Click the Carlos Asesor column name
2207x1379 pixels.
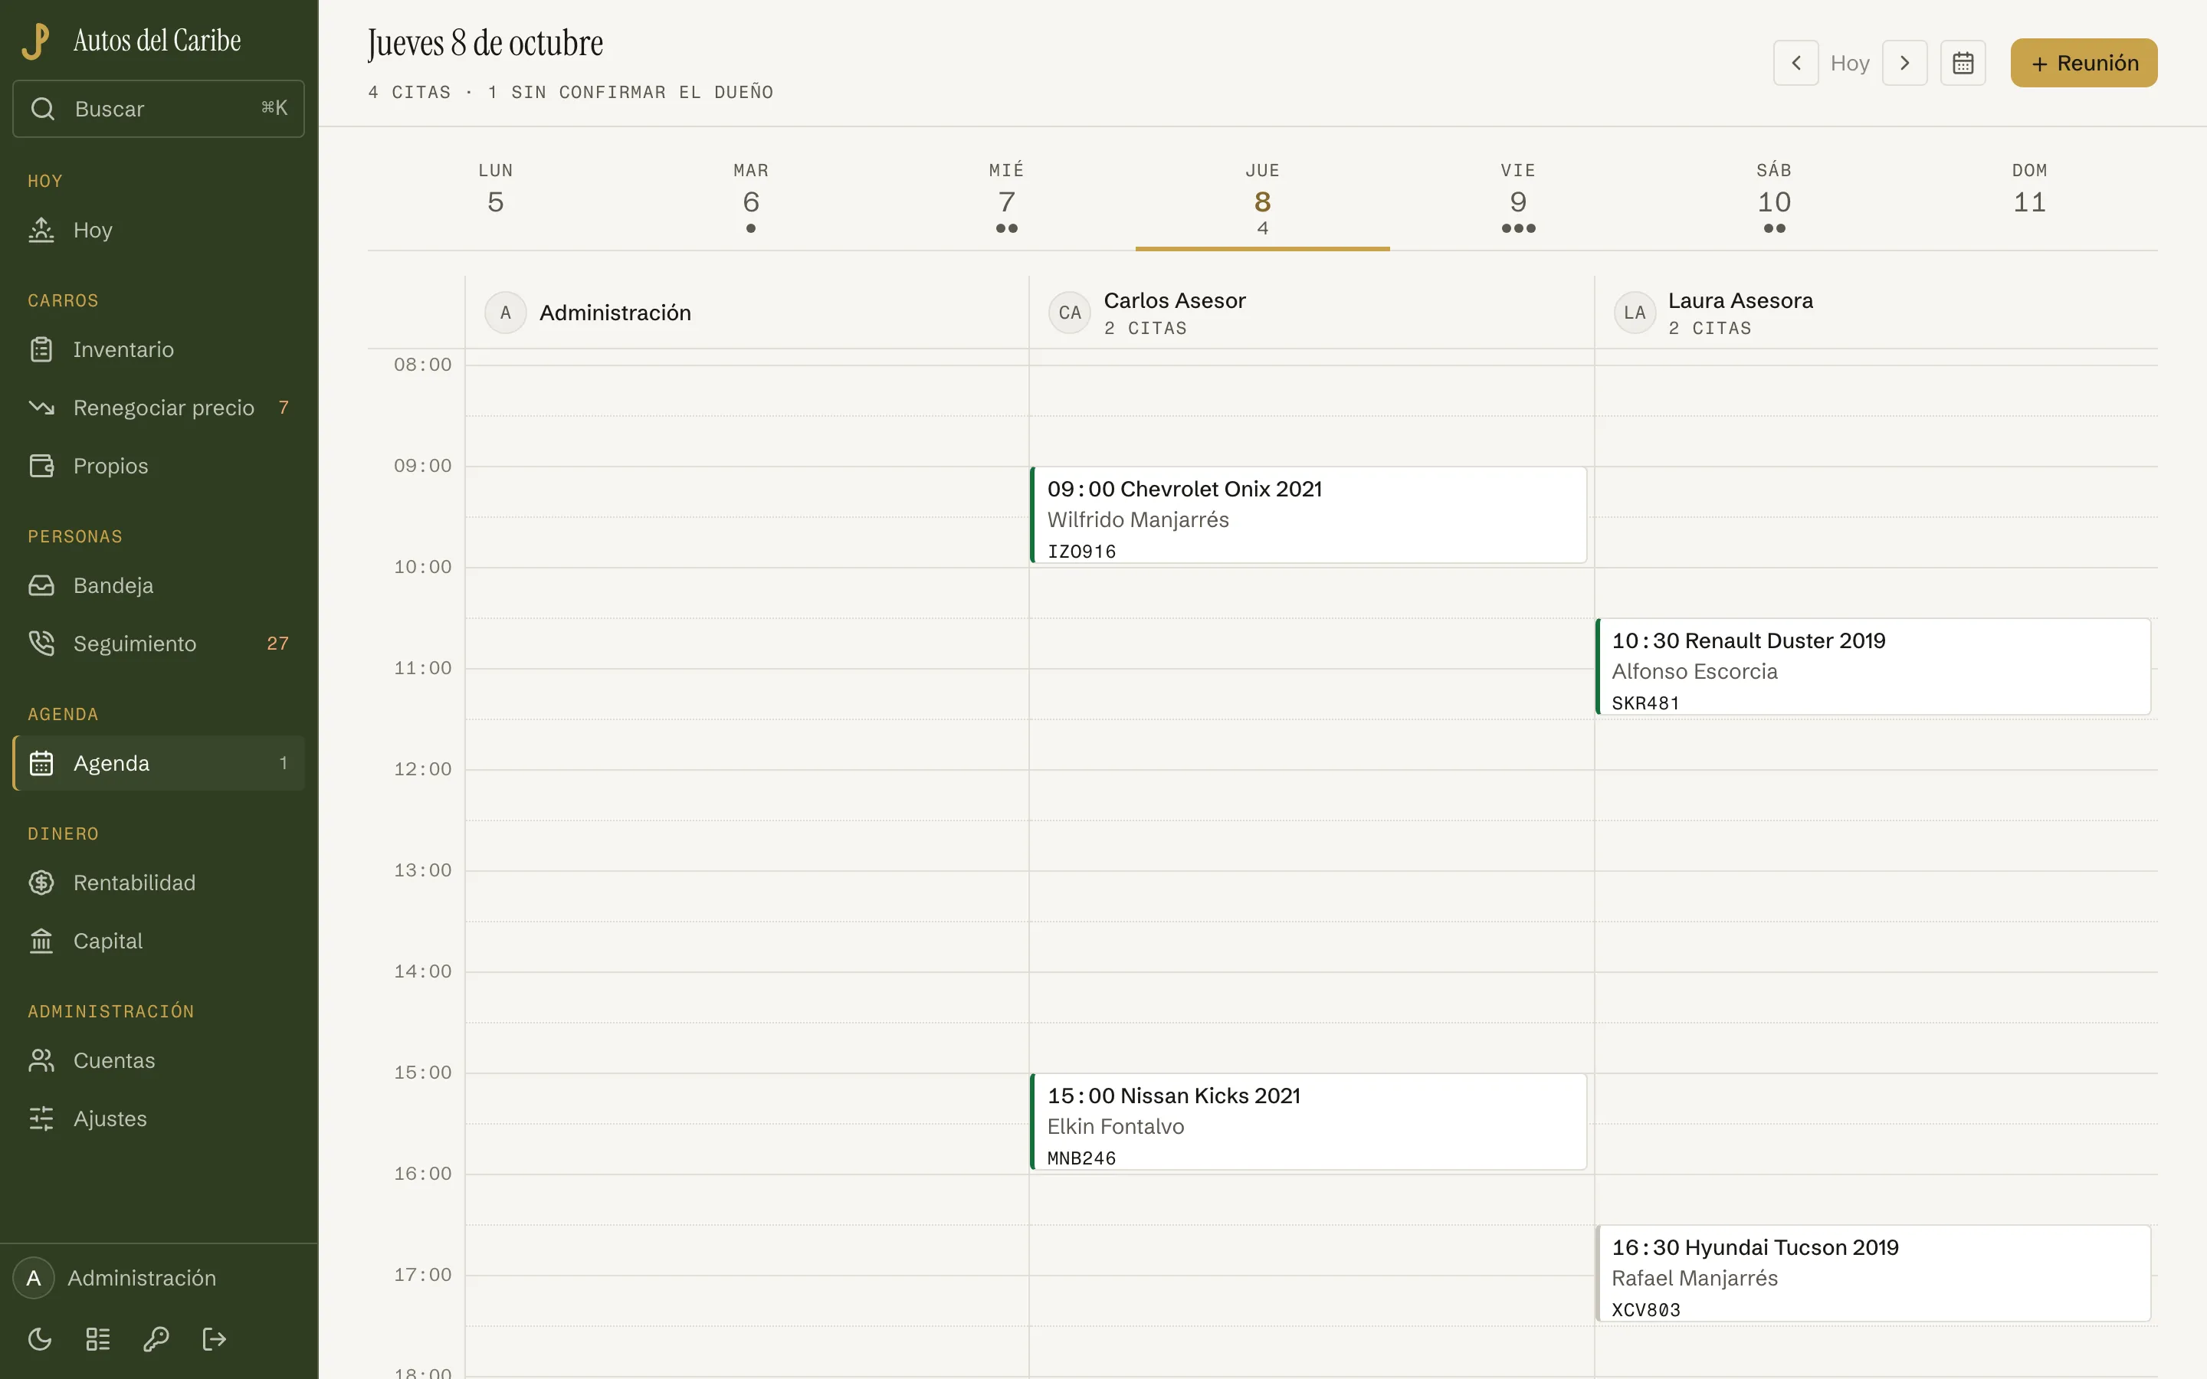tap(1174, 301)
